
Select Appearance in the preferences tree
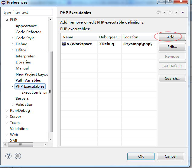pyautogui.click(x=26, y=26)
